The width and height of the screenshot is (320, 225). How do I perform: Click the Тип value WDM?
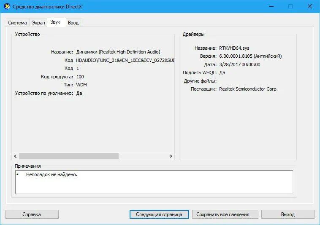[81, 85]
